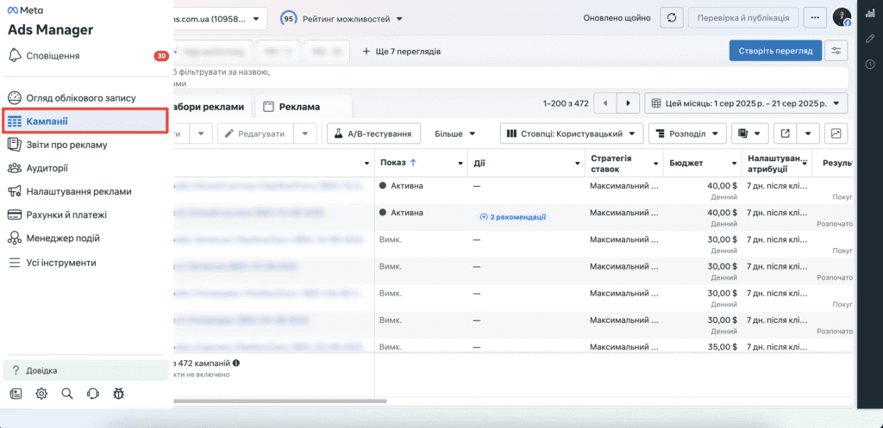Click the horizontal scrollbar under the table
This screenshot has width=883, height=428.
tap(280, 401)
